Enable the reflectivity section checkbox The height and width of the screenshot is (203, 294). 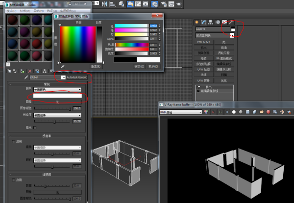click(12, 141)
